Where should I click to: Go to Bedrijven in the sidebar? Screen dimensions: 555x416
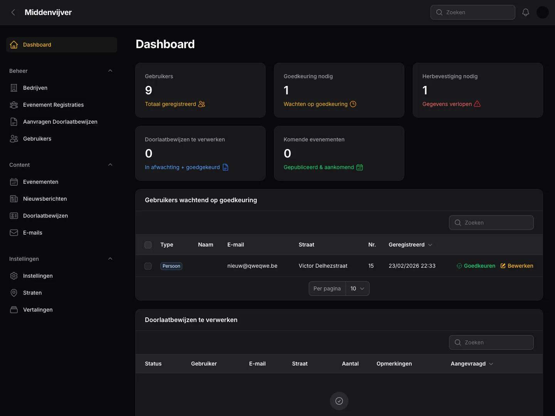(x=62, y=88)
